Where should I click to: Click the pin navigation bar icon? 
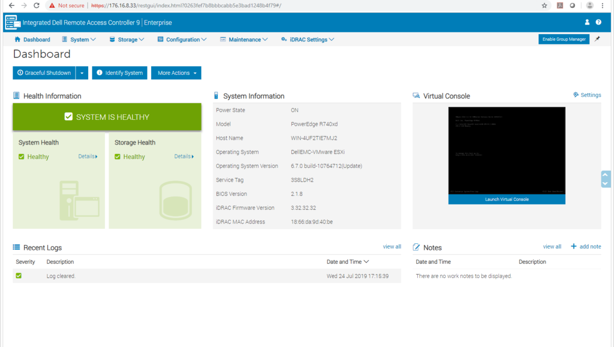597,39
